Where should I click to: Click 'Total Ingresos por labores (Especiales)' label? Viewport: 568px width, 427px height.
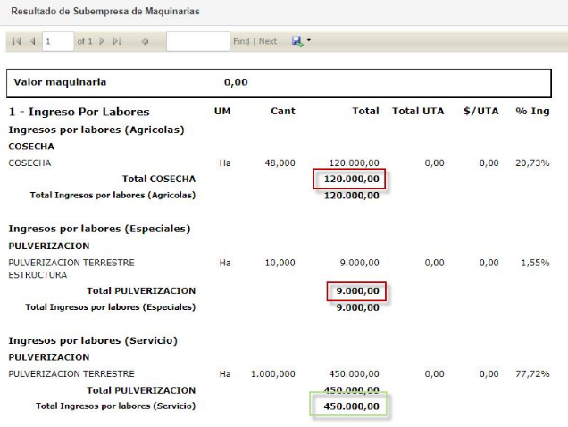pyautogui.click(x=111, y=307)
